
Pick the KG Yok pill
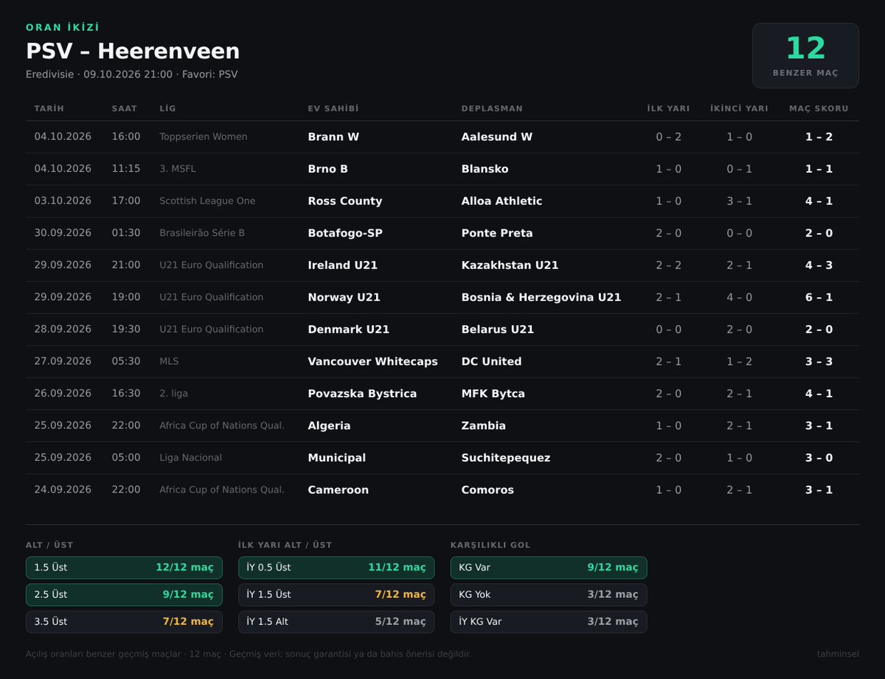pyautogui.click(x=549, y=594)
